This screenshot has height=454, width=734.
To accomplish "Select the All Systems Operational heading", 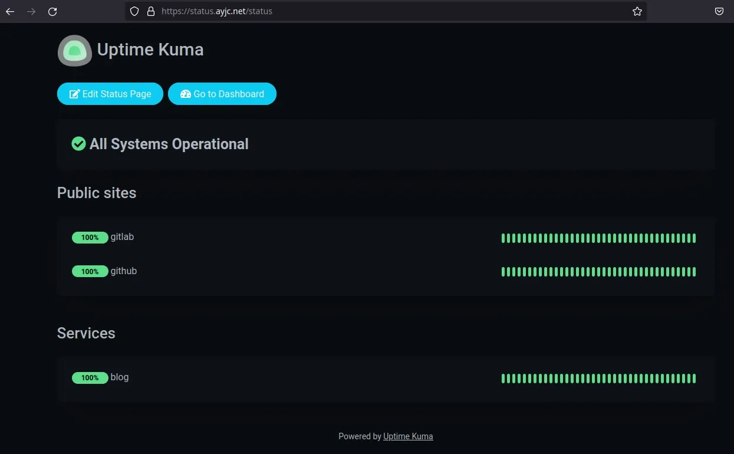I will click(x=169, y=144).
